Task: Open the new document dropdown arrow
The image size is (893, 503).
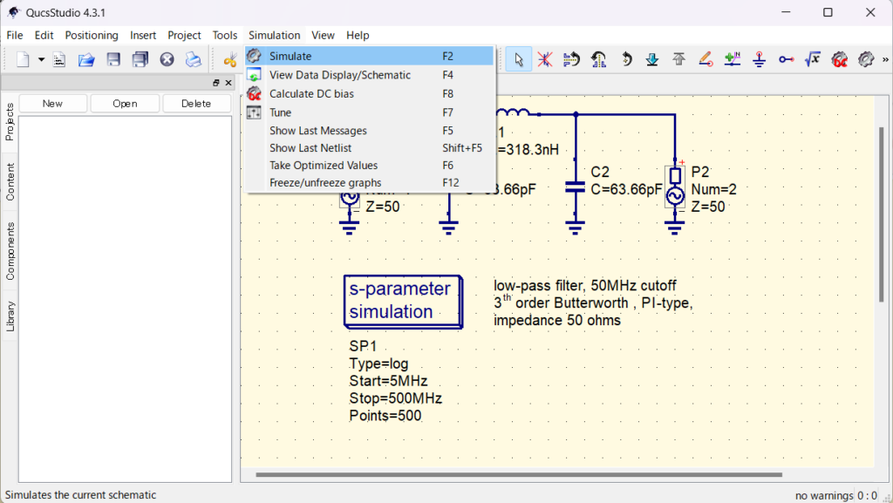Action: pos(41,59)
